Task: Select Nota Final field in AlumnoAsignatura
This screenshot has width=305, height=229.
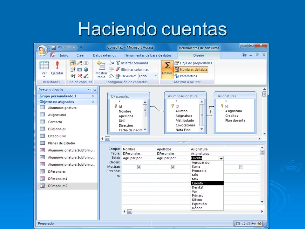Action: (183, 130)
